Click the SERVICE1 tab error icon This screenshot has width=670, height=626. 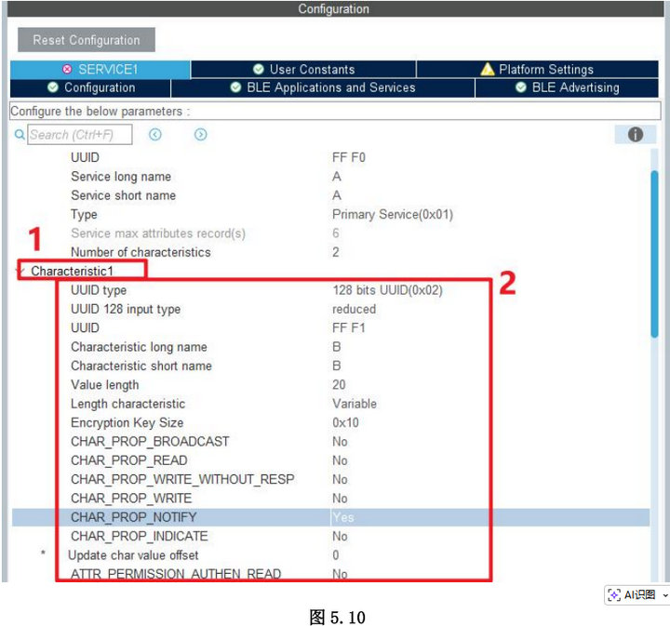coord(67,69)
